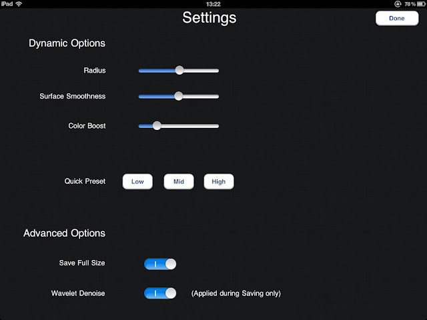Tap the 'Applied during Saving only' note
This screenshot has height=320, width=427.
click(x=236, y=293)
